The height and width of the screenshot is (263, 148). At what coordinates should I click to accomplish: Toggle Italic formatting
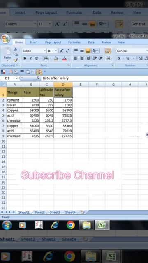pos(30,58)
